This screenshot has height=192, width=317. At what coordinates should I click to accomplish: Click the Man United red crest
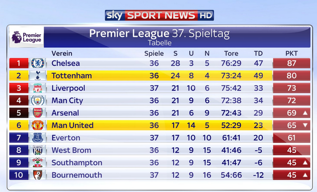[x=38, y=125]
